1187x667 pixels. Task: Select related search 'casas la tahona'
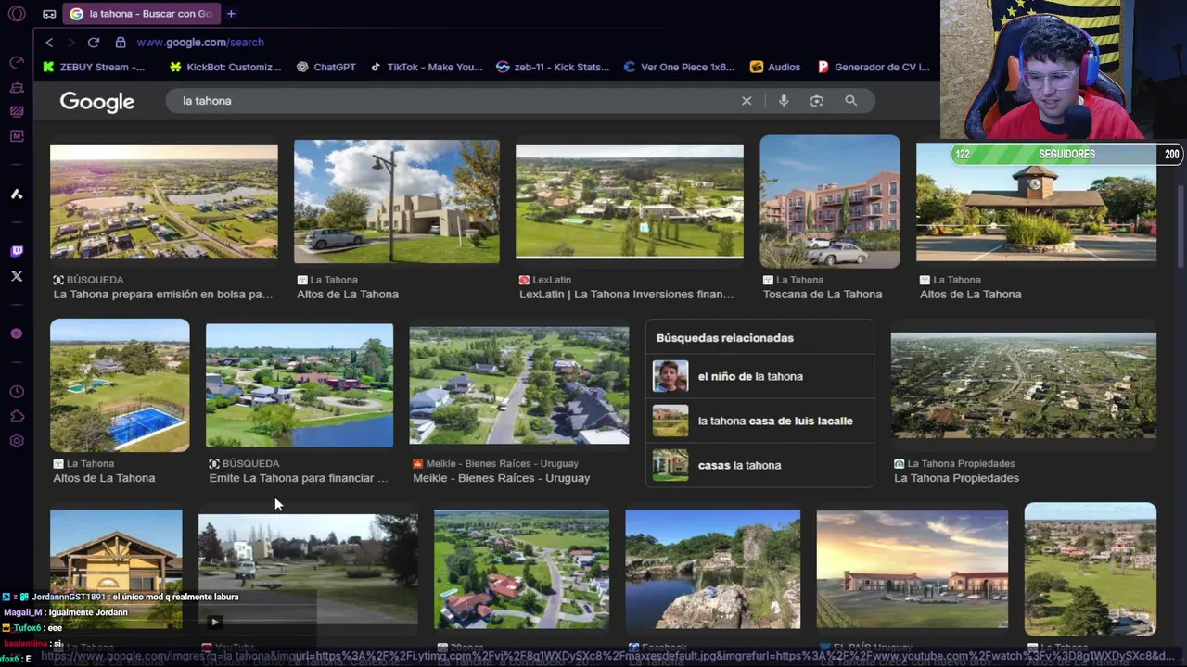[759, 465]
